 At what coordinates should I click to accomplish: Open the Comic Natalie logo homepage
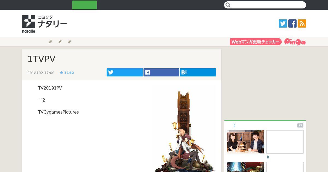point(44,24)
